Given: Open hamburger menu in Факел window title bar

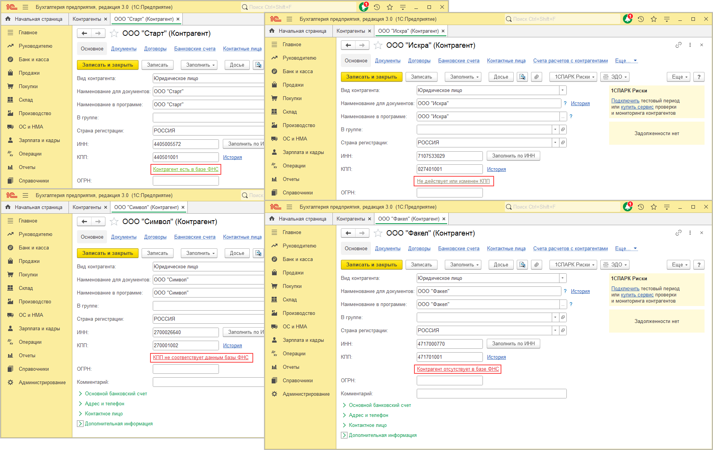Looking at the screenshot, I should point(289,207).
